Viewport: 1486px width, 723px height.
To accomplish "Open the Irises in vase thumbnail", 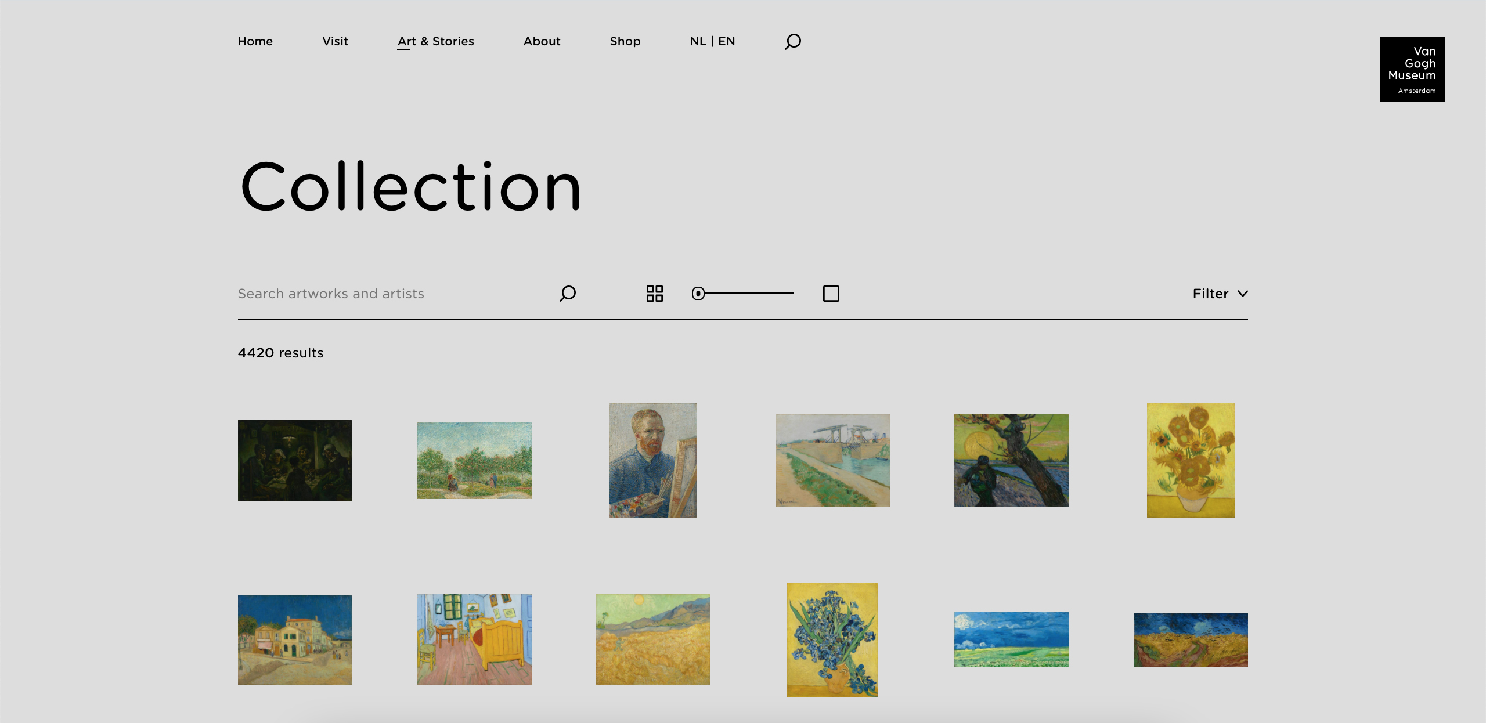I will (832, 640).
